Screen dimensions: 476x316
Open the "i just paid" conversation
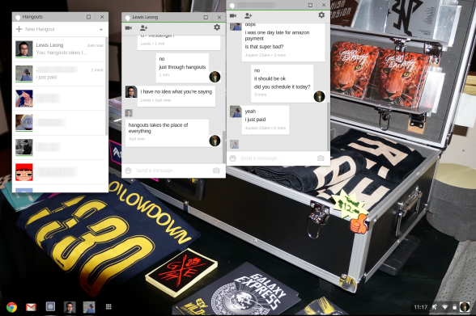60,74
